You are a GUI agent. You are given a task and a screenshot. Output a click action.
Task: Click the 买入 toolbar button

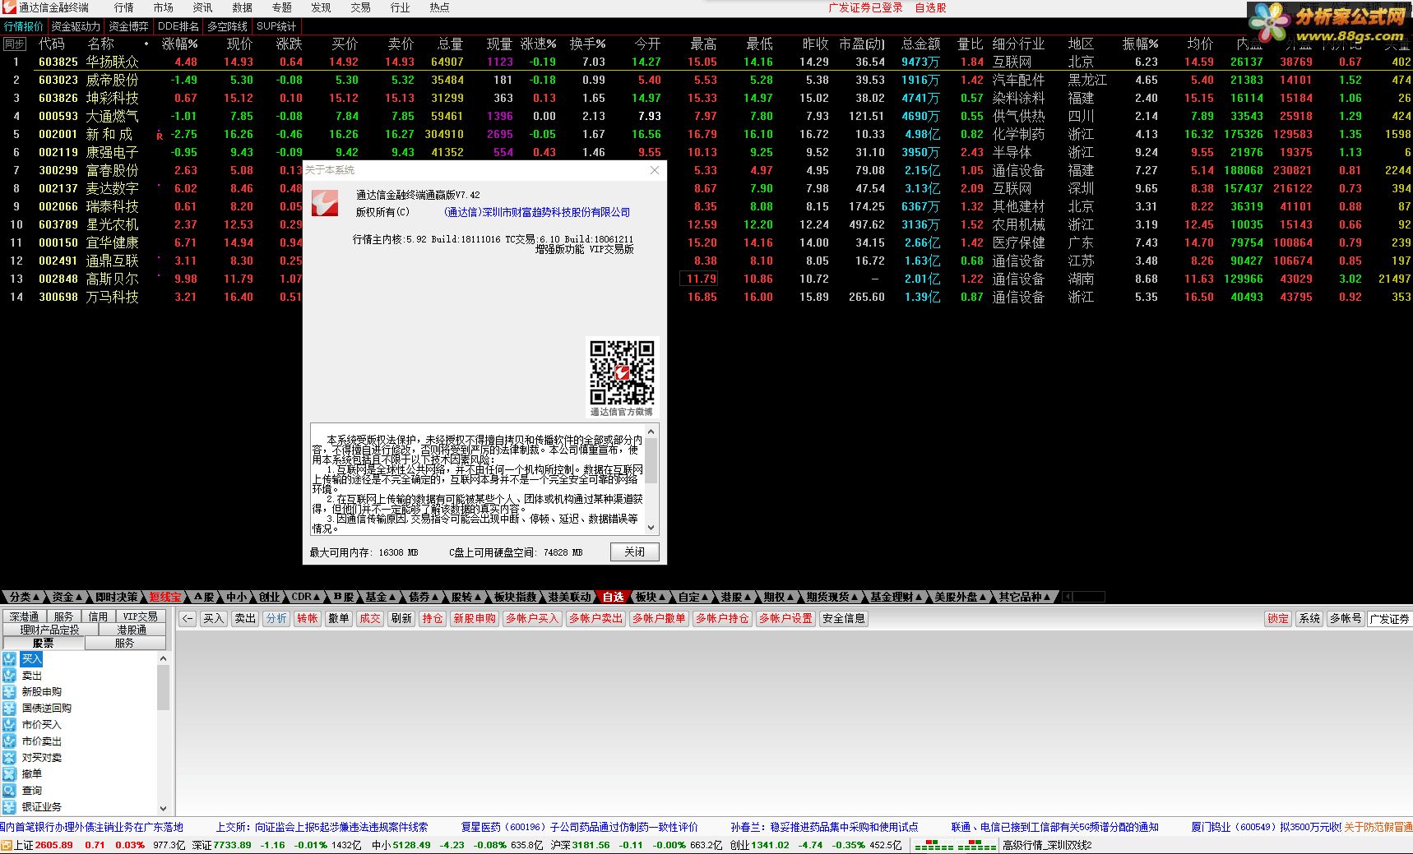[214, 619]
